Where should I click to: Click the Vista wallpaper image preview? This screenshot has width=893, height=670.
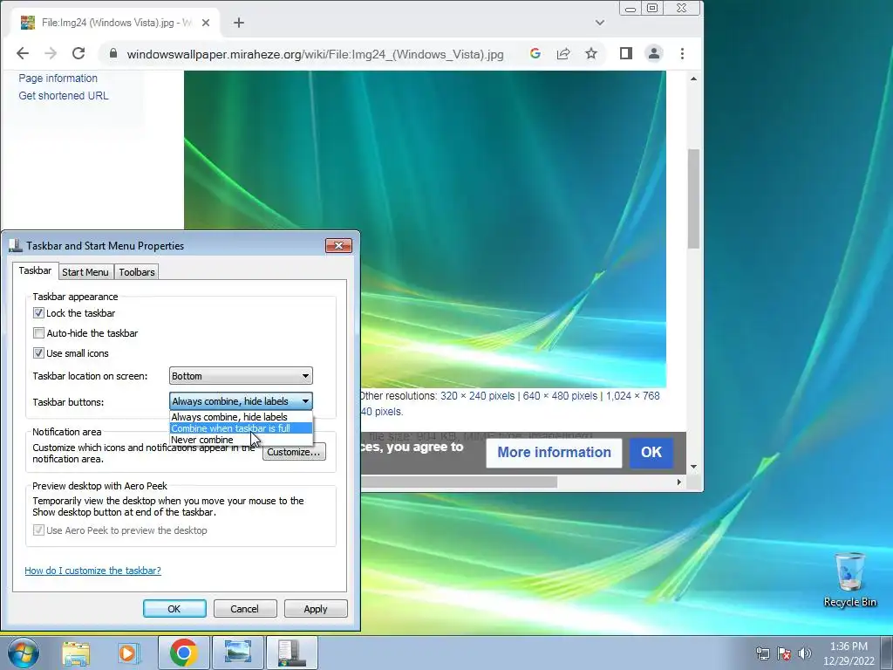pyautogui.click(x=426, y=229)
